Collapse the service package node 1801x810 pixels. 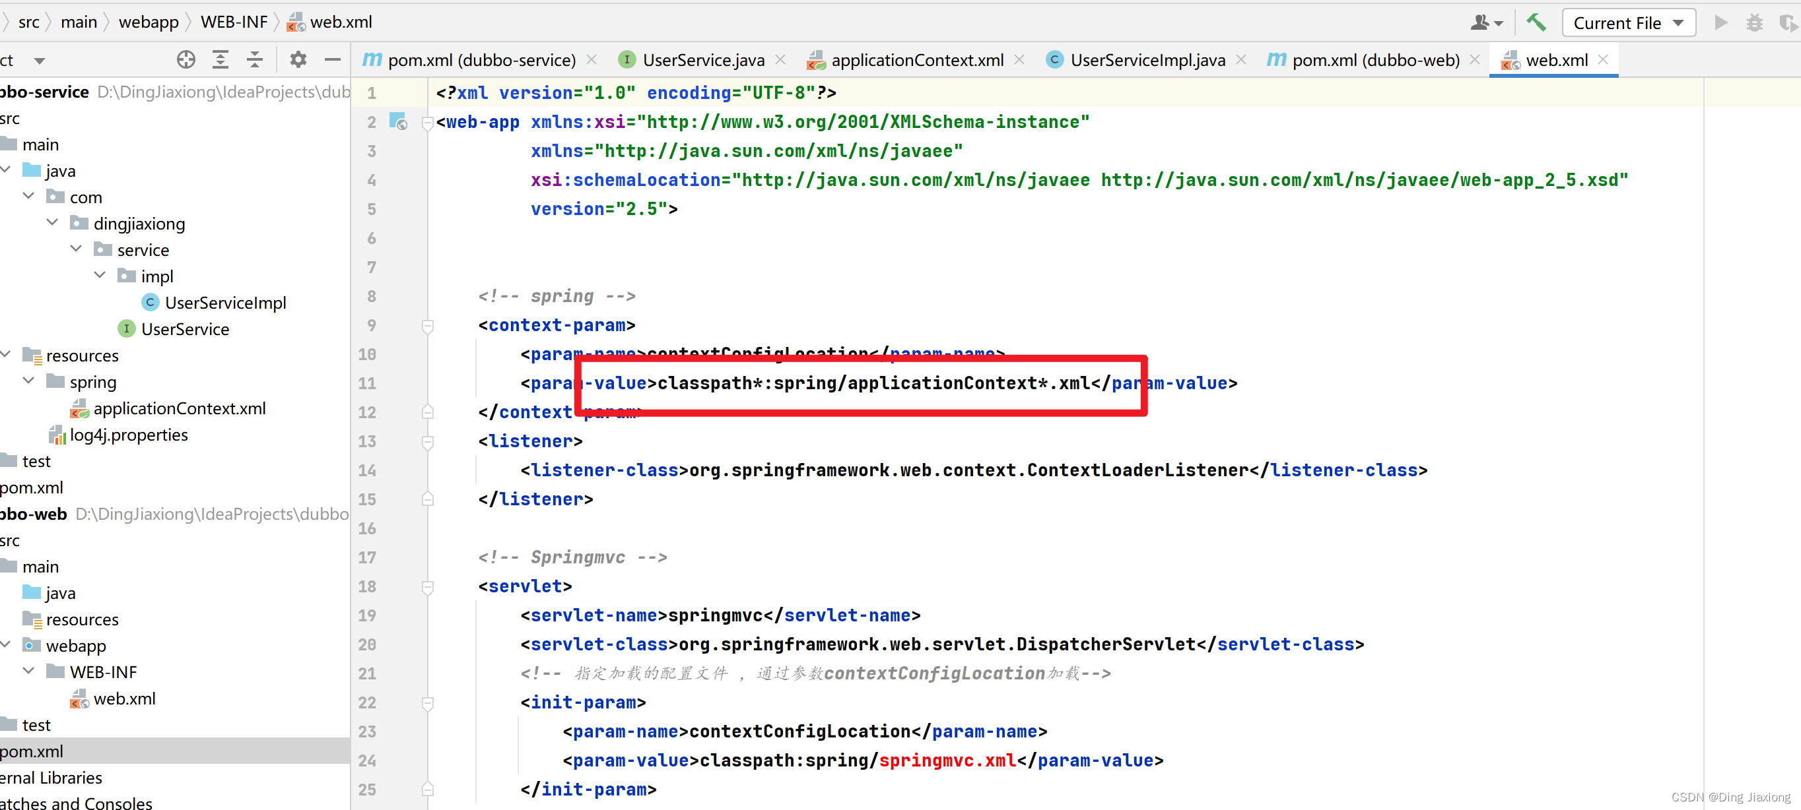[76, 249]
